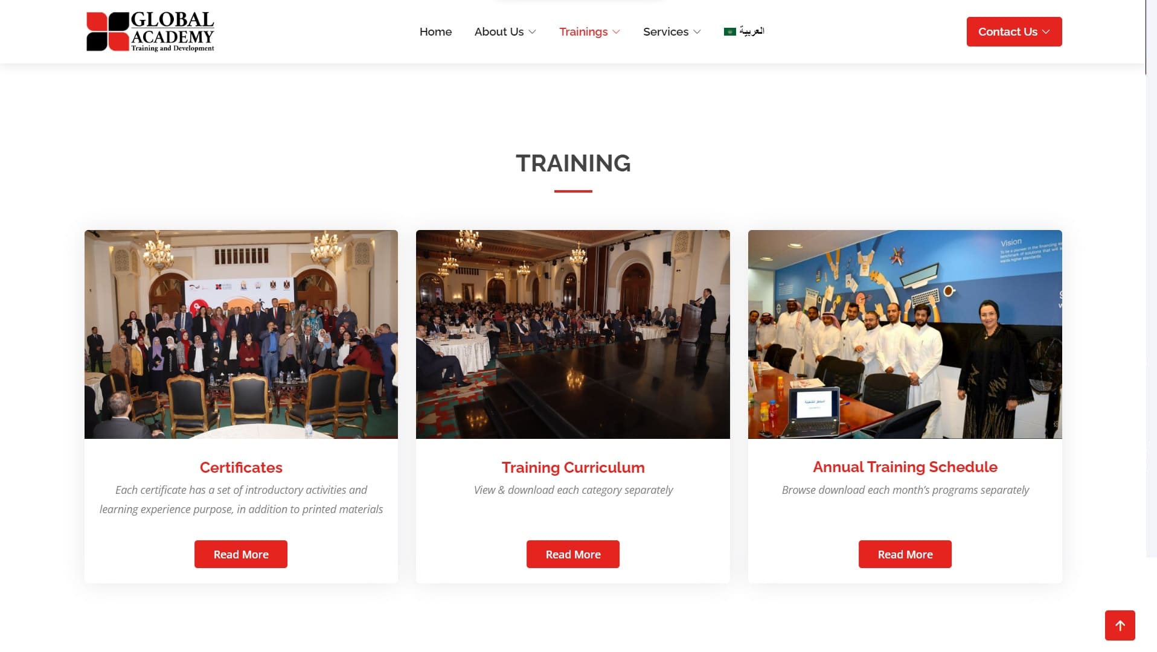This screenshot has height=652, width=1157.
Task: Click the Global Academy logo
Action: coord(150,31)
